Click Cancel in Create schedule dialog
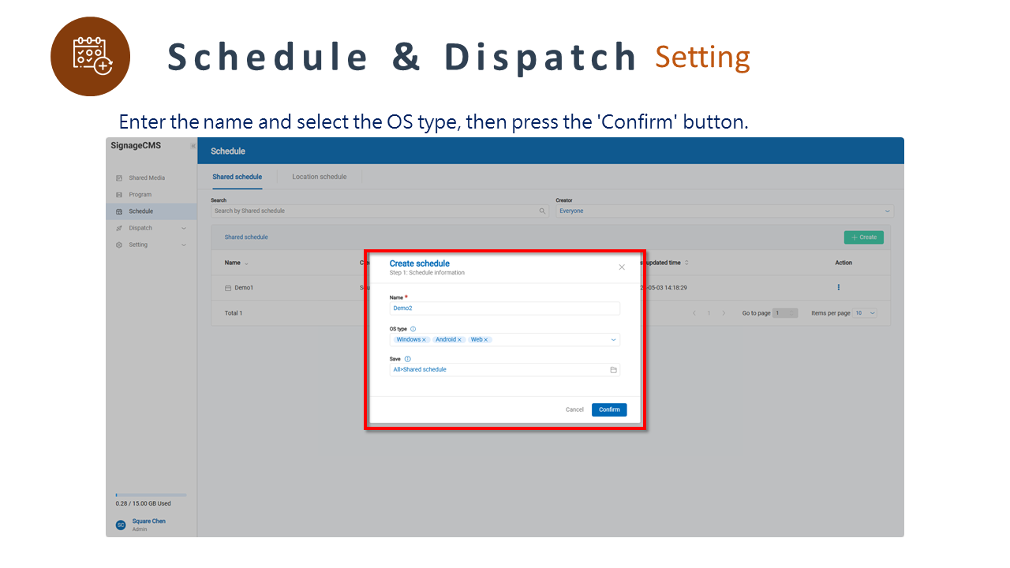 coord(574,409)
